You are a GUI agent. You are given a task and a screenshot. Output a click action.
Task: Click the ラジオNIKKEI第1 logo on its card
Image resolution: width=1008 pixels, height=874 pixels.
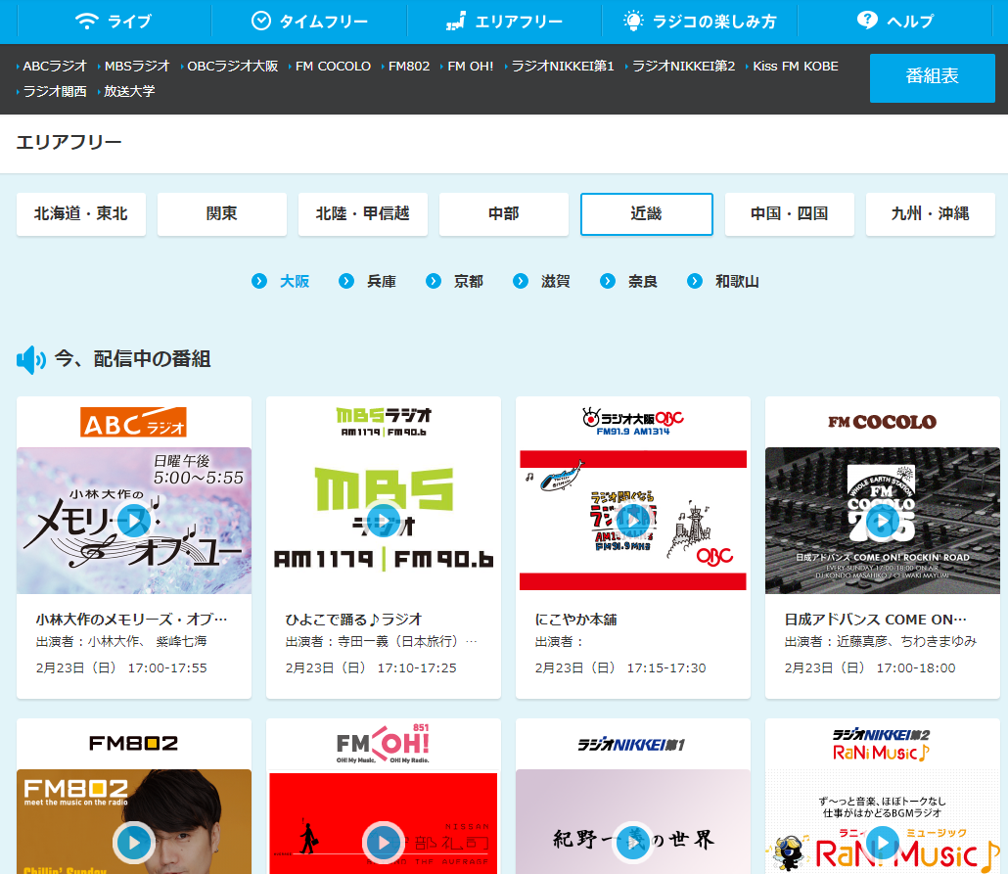[x=632, y=745]
